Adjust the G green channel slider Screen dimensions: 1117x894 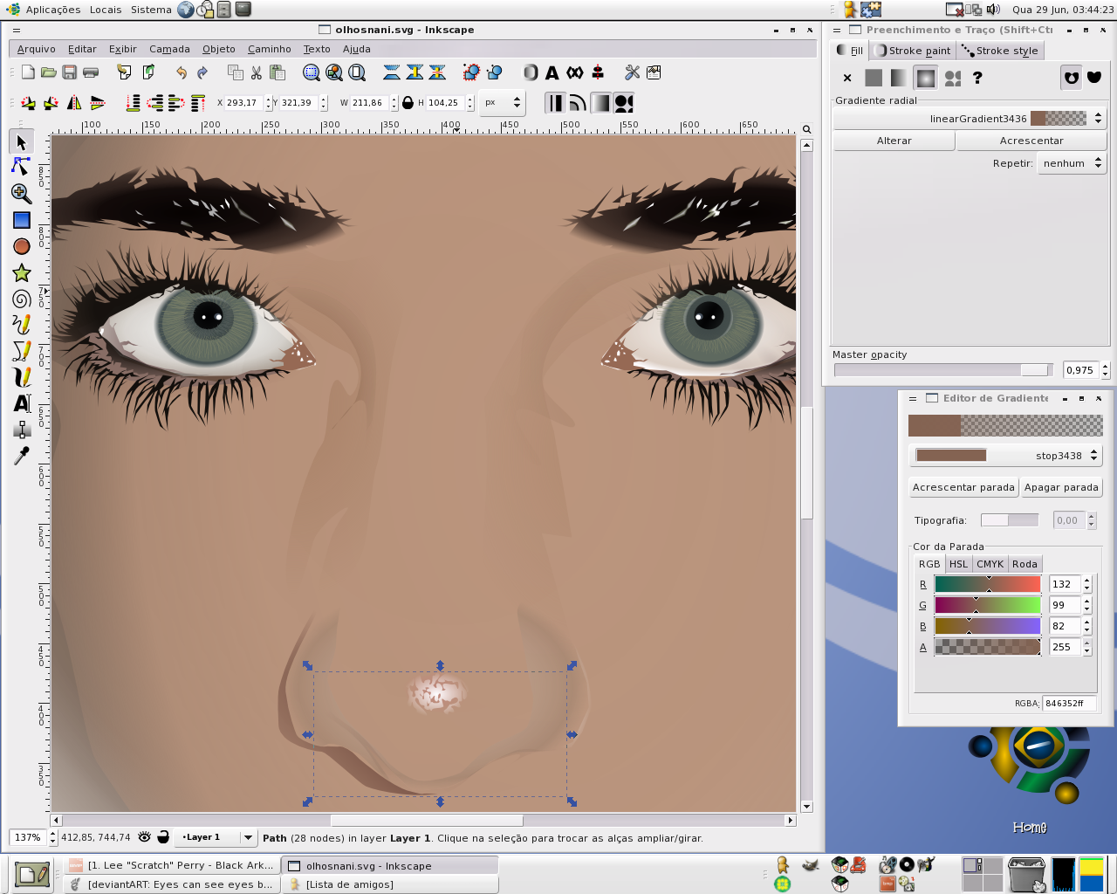point(987,605)
